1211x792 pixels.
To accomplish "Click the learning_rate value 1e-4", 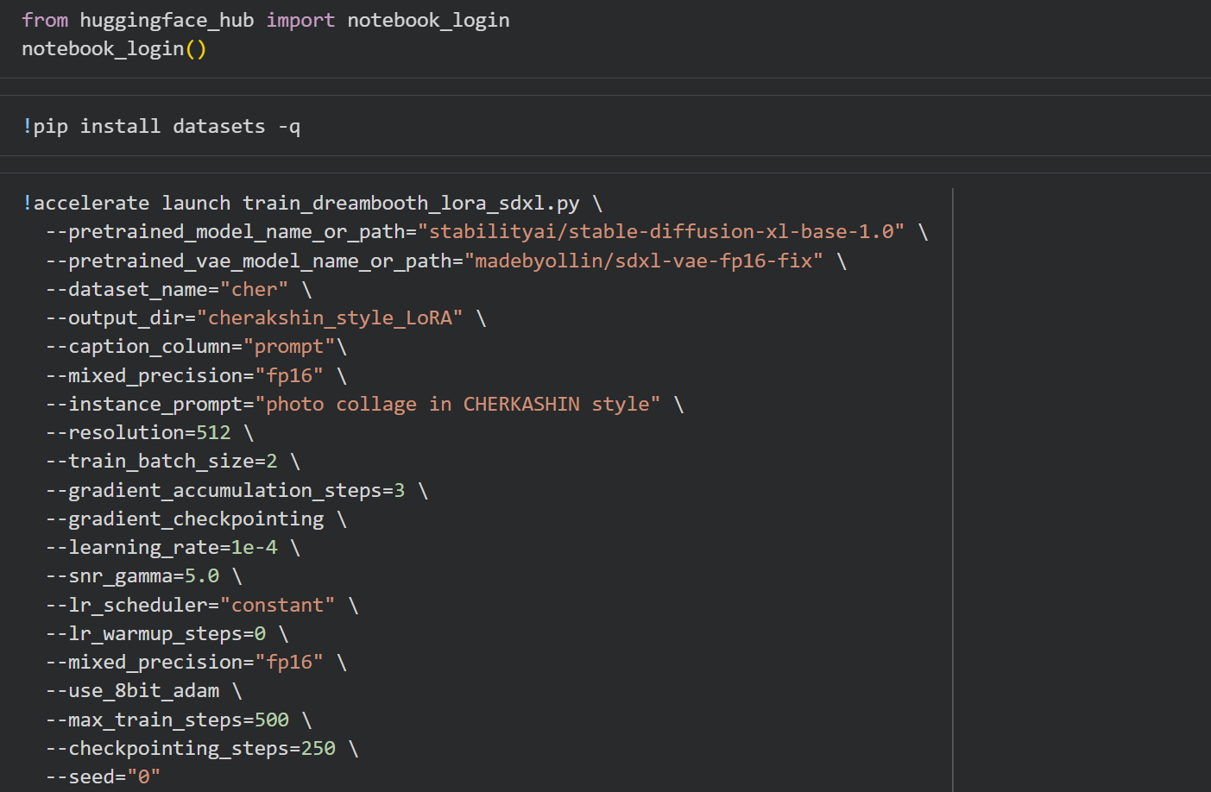I will tap(254, 548).
